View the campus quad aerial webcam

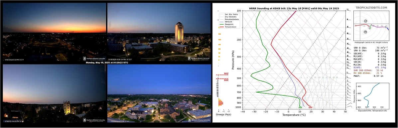click(x=159, y=93)
